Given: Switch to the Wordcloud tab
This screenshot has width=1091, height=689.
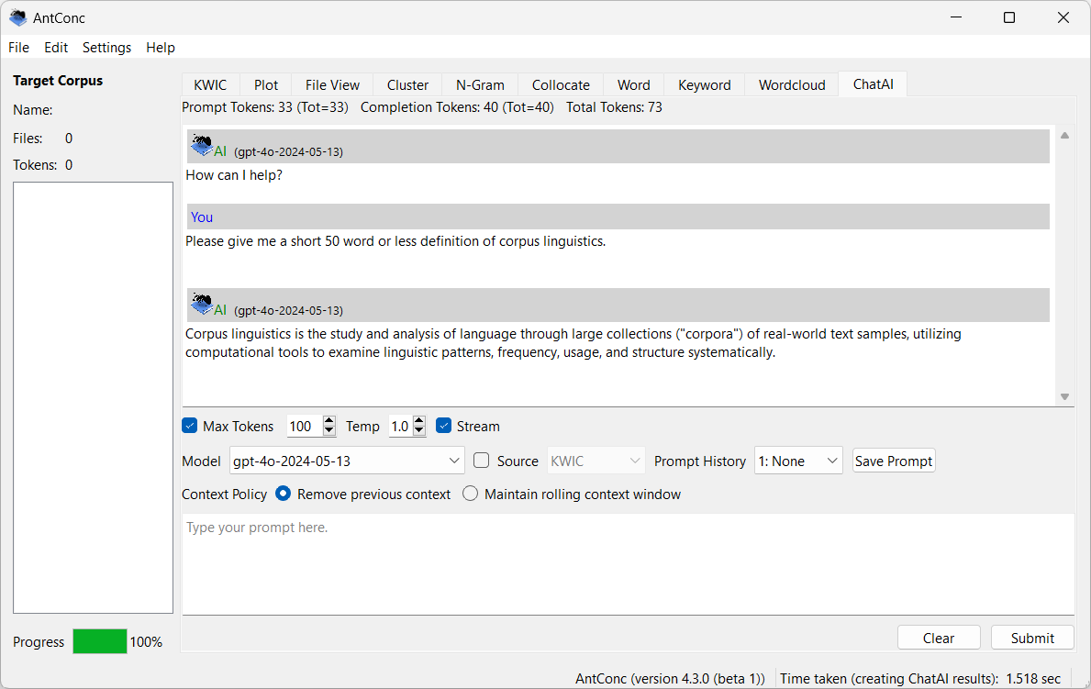Looking at the screenshot, I should click(790, 83).
